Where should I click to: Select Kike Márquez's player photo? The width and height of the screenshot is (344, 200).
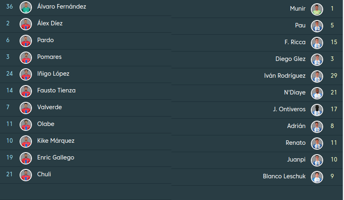pyautogui.click(x=26, y=141)
